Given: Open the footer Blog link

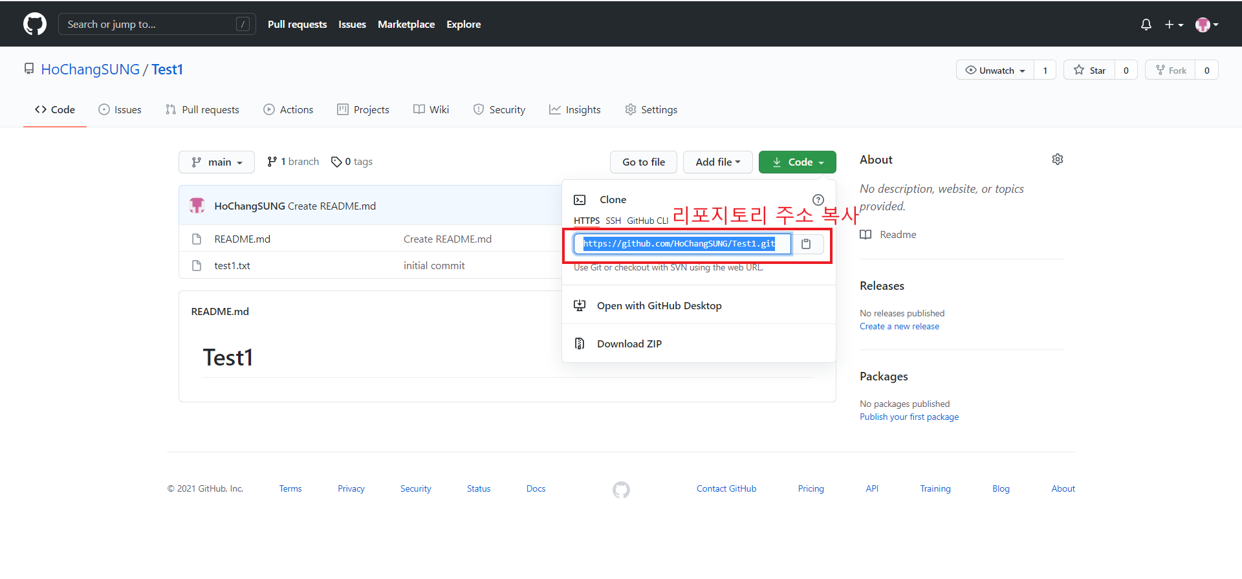Looking at the screenshot, I should [1001, 488].
